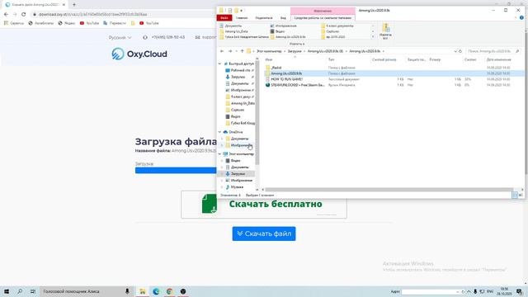Click the Oxy.Cloud logo

click(139, 54)
